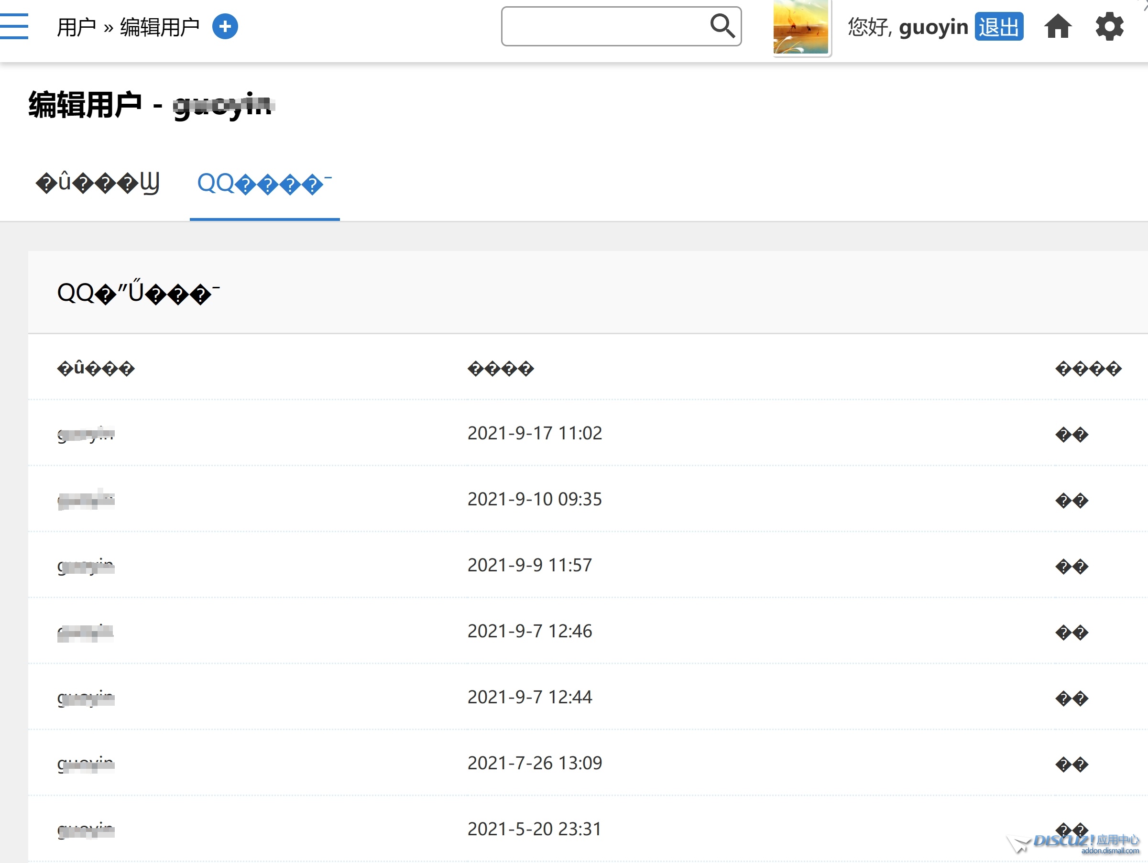Viewport: 1148px width, 863px height.
Task: Click action link in 2021-9-10 09:35 row
Action: click(1071, 500)
